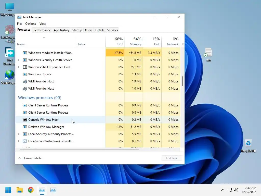
Task: Switch to the App history tab
Action: [61, 30]
